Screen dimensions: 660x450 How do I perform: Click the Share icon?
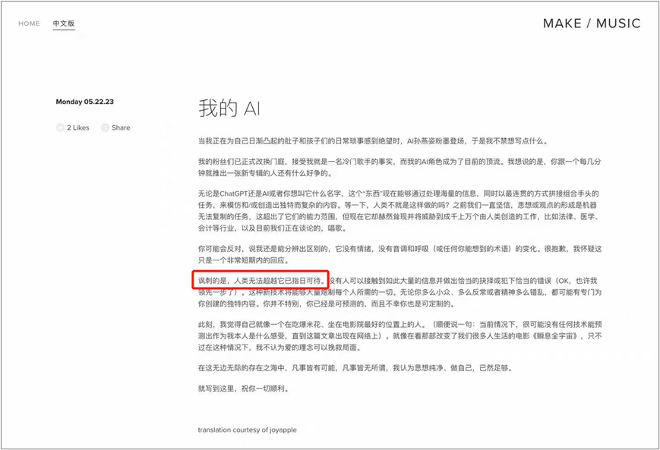[106, 127]
